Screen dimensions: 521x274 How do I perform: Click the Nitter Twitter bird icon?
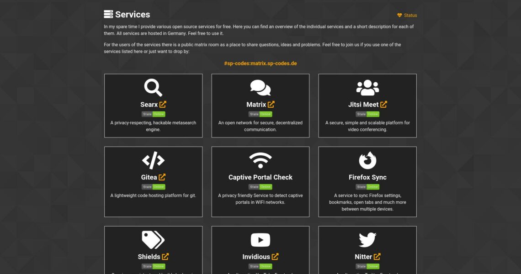[x=367, y=240]
